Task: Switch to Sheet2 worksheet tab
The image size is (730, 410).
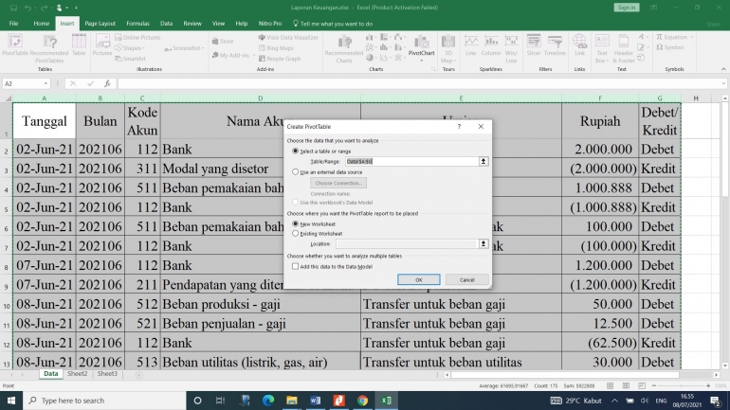Action: coord(78,374)
